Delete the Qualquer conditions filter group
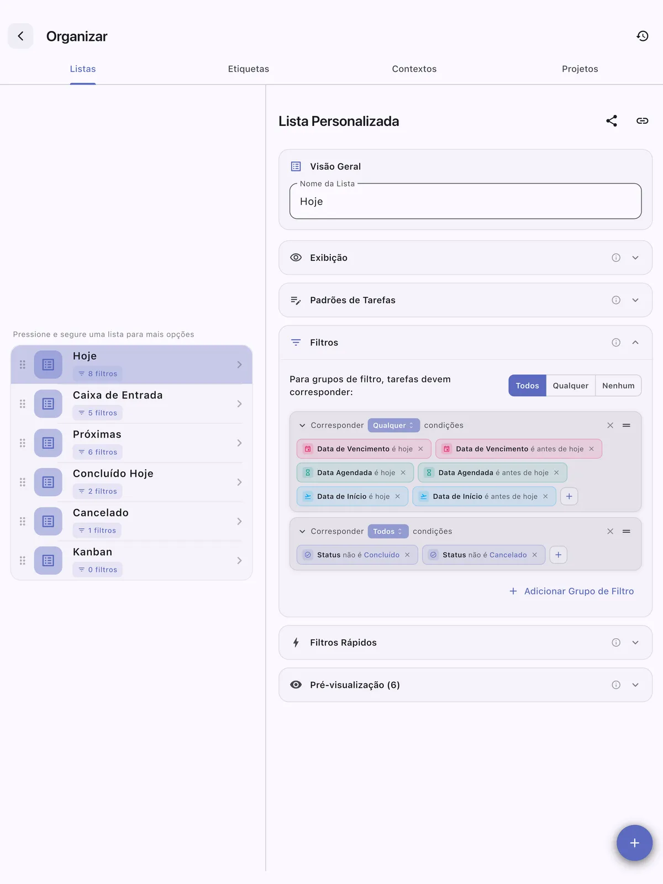This screenshot has width=663, height=884. [x=610, y=425]
